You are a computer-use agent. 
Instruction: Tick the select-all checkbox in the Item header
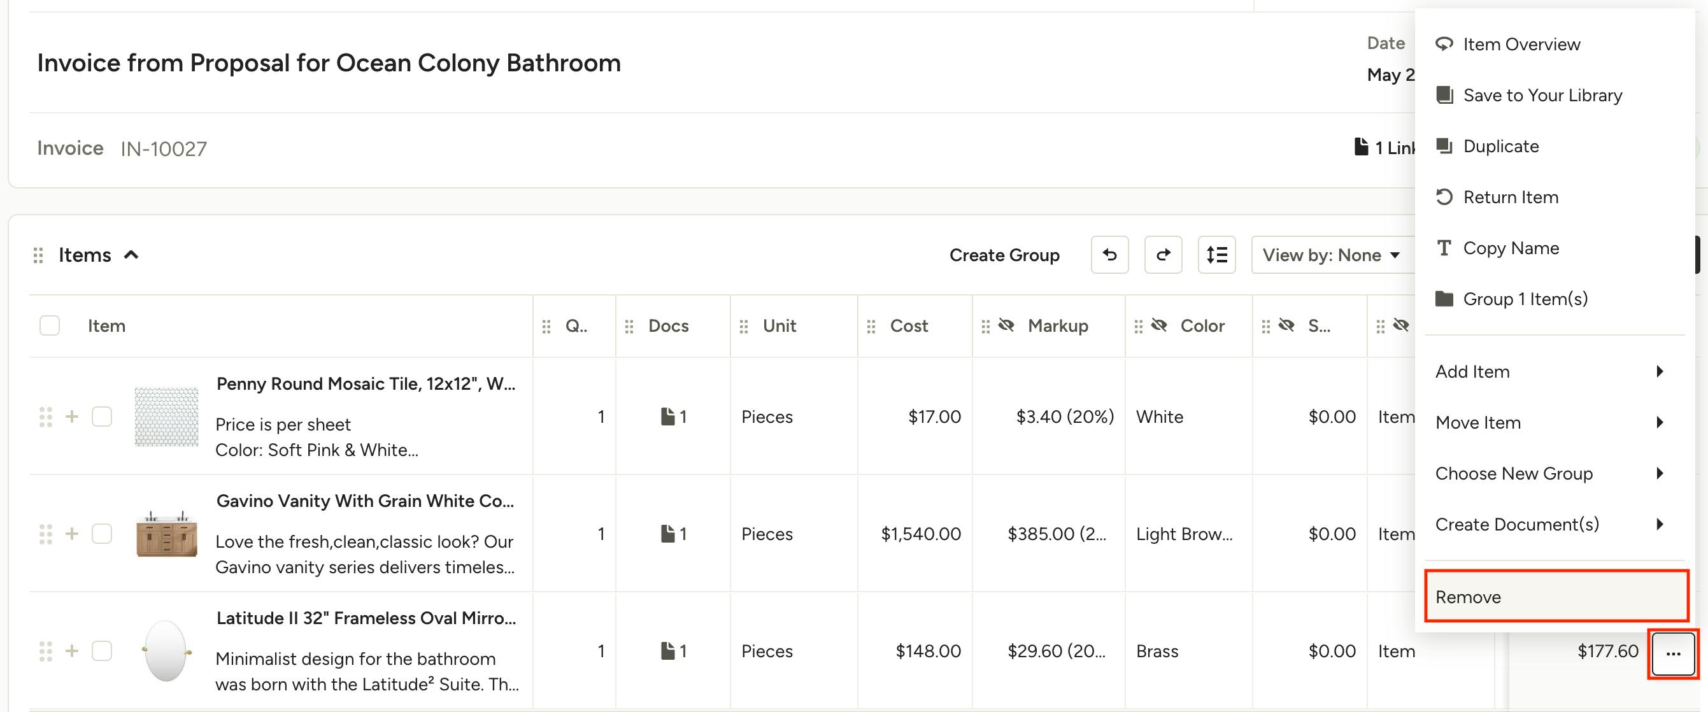(x=50, y=325)
